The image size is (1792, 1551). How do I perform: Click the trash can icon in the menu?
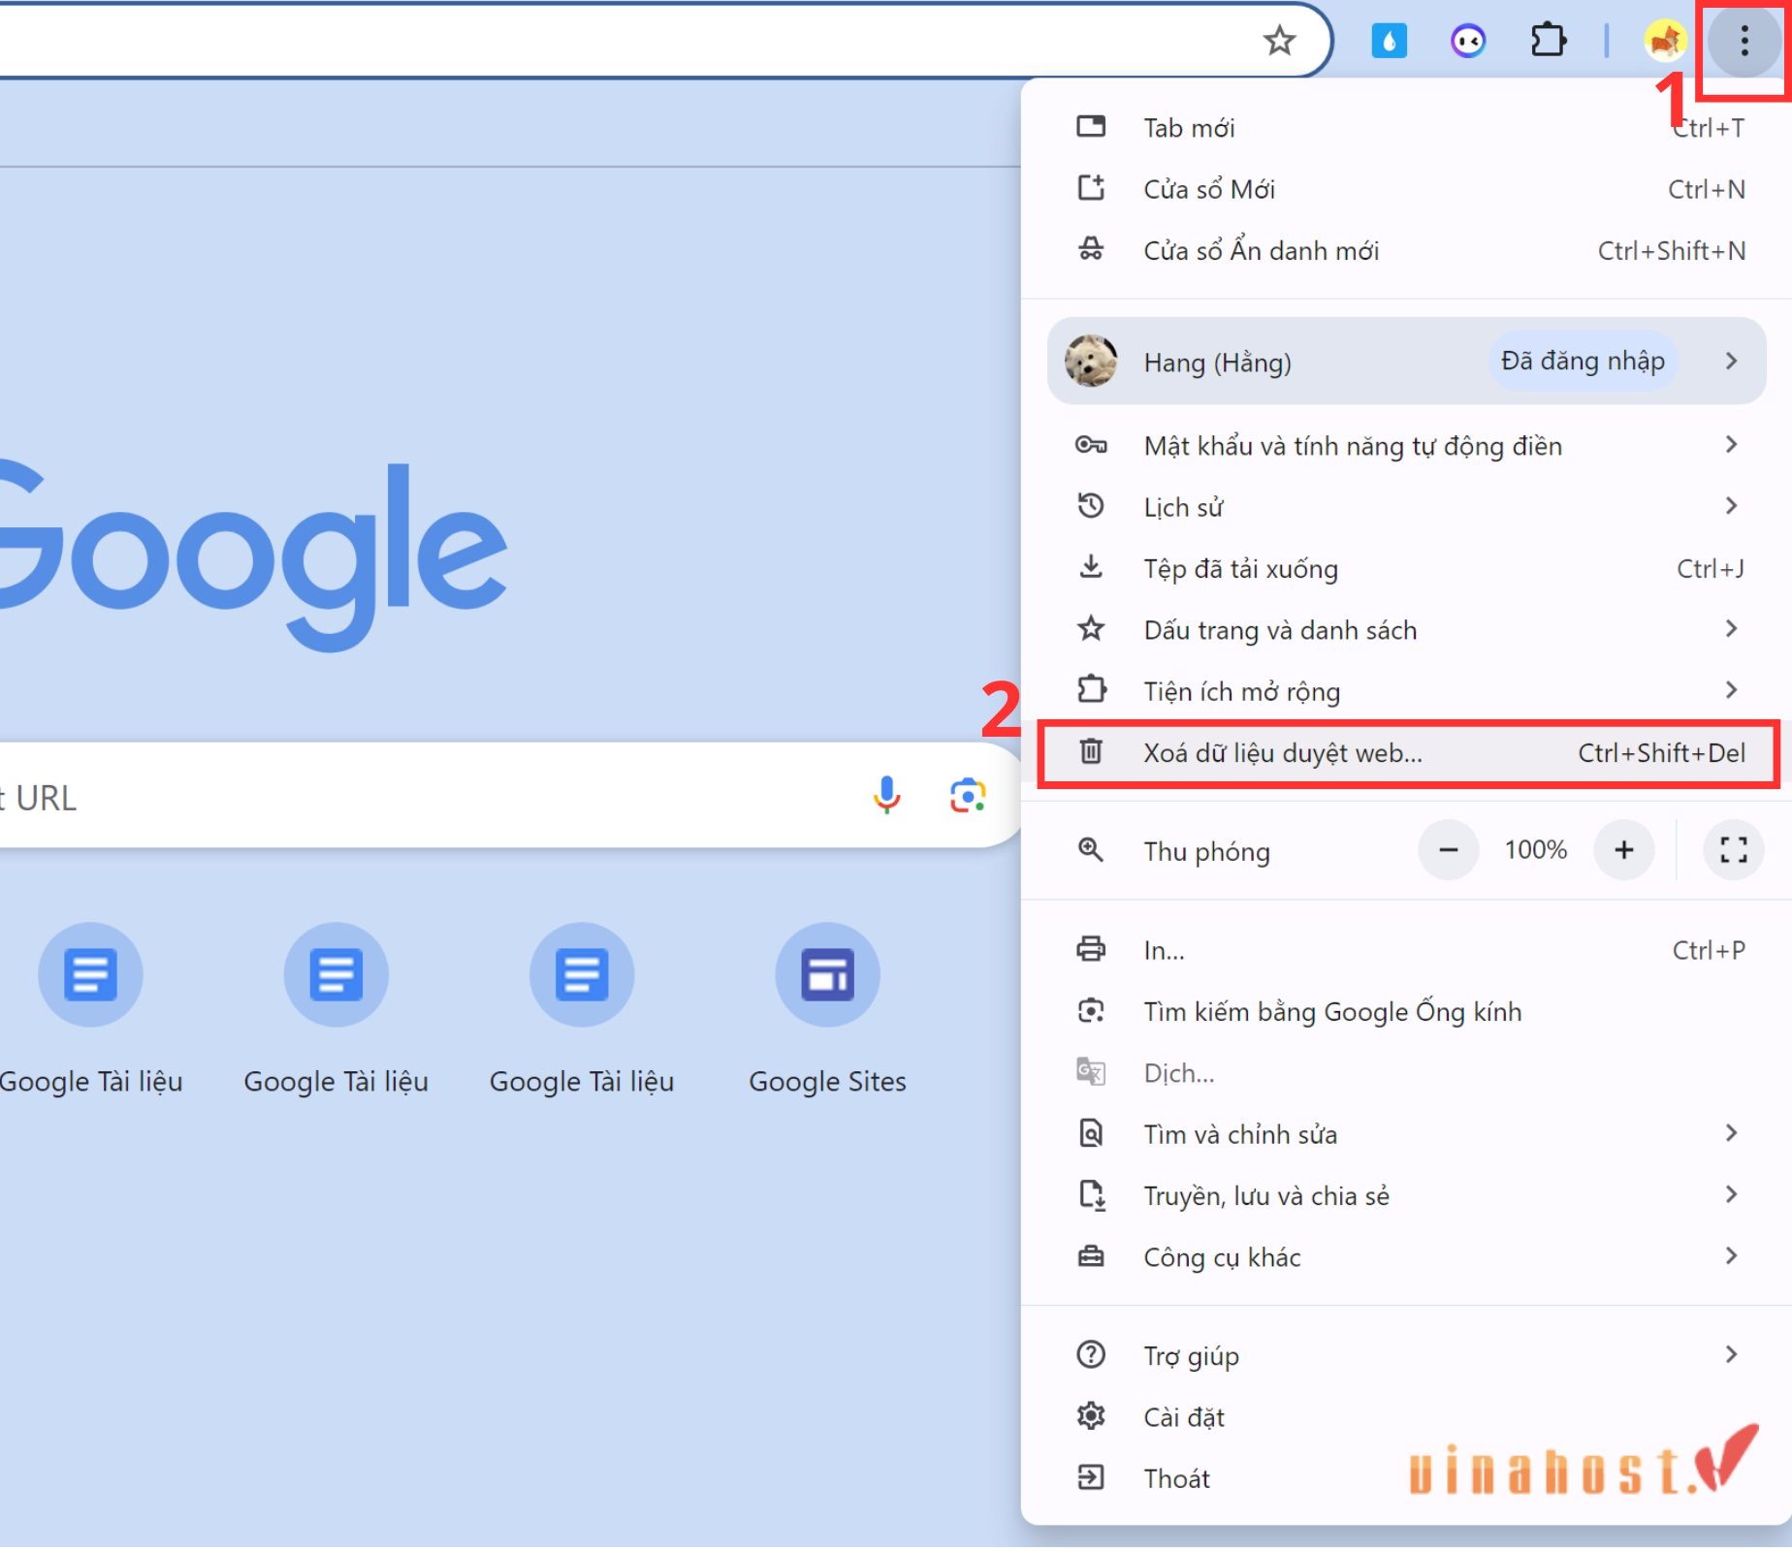(1091, 751)
